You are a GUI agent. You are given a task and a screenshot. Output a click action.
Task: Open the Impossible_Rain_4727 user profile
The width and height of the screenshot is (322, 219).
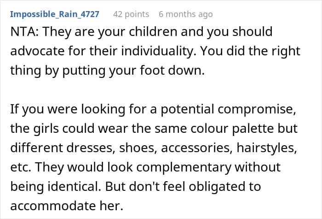tap(54, 14)
